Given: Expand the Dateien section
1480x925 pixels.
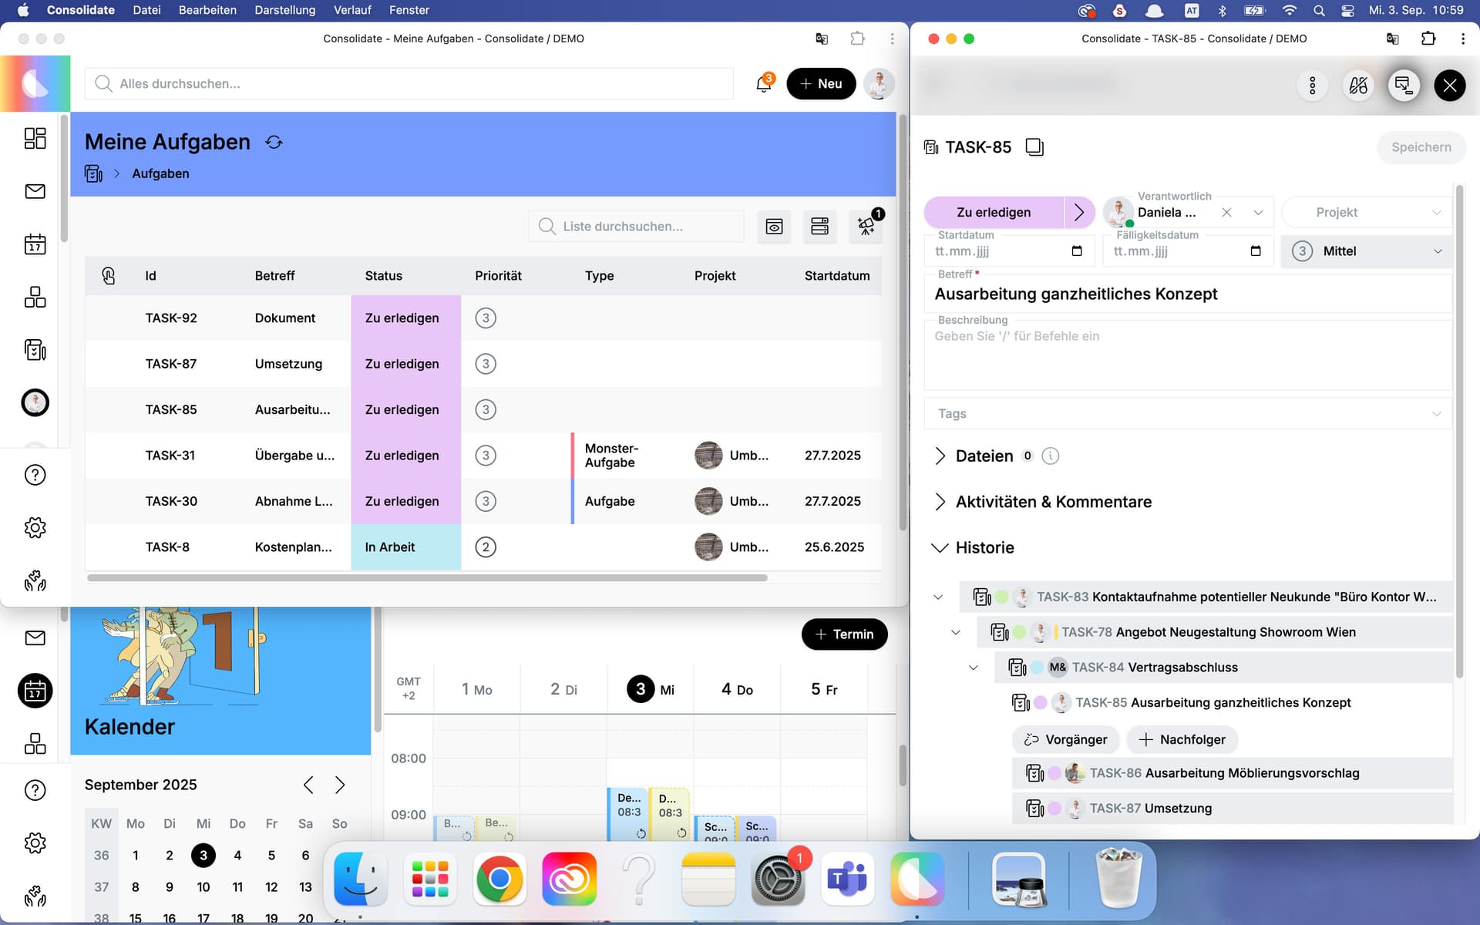Looking at the screenshot, I should (x=940, y=456).
